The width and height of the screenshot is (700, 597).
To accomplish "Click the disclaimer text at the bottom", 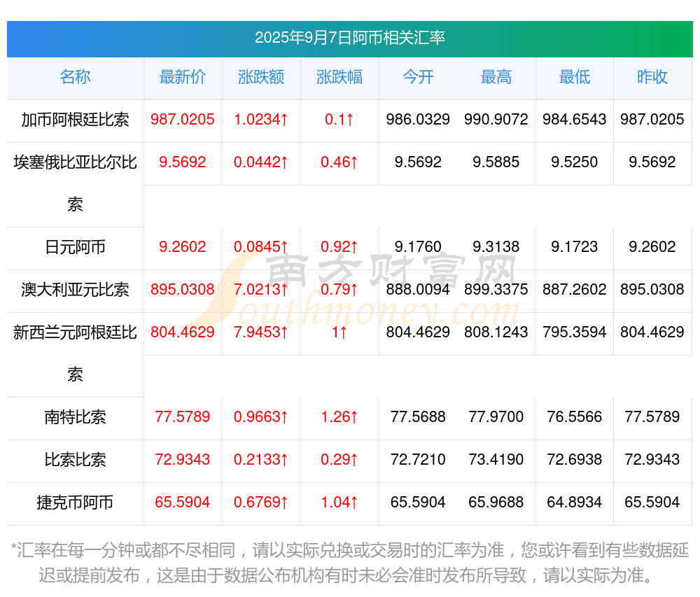I will coord(350,562).
